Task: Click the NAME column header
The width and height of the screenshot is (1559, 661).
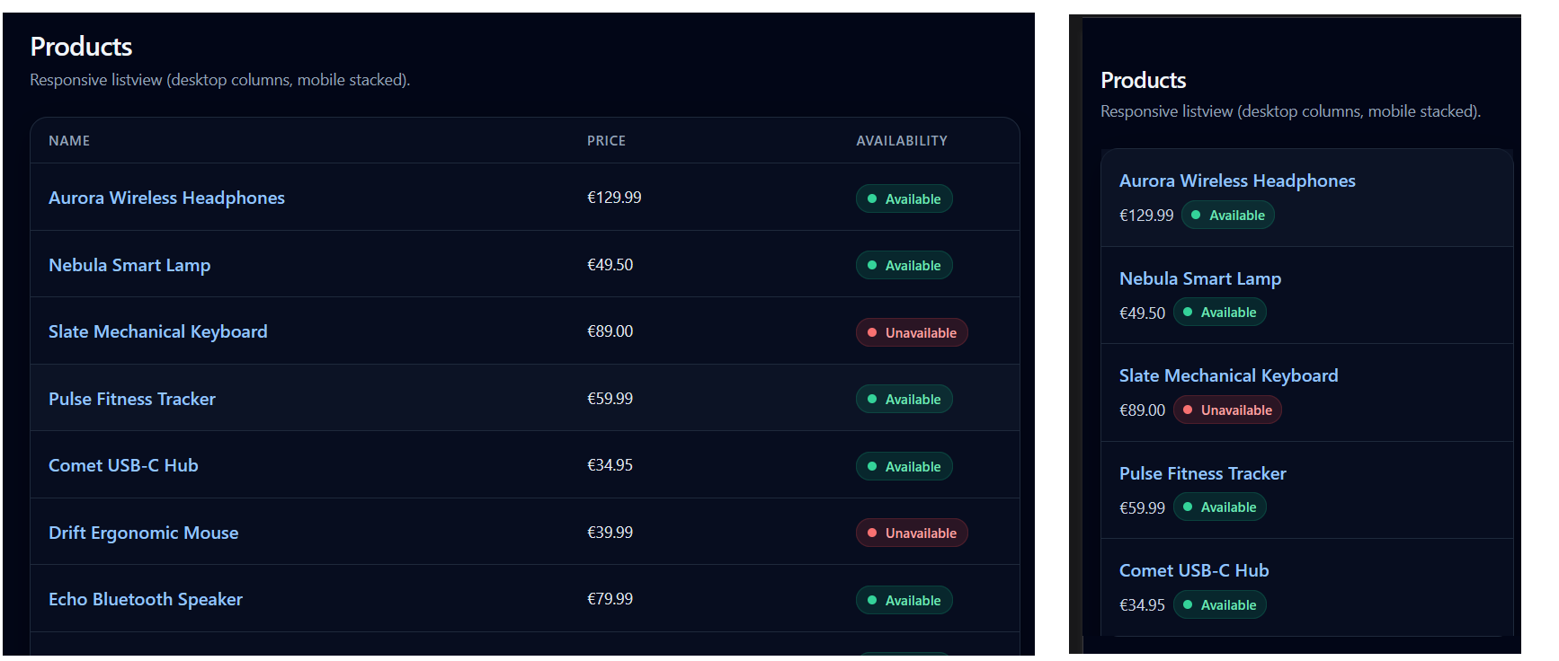Action: (69, 141)
